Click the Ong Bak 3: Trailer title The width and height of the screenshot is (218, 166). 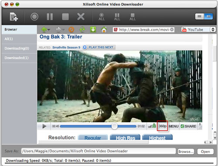tap(61, 37)
